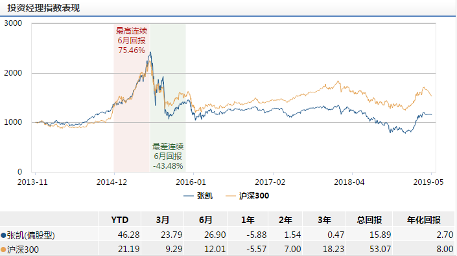Select the YTD column header

tap(120, 220)
